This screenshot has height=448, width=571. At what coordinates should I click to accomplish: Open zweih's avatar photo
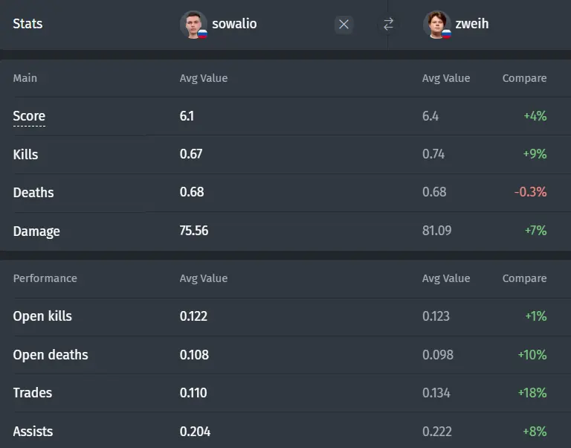[436, 25]
